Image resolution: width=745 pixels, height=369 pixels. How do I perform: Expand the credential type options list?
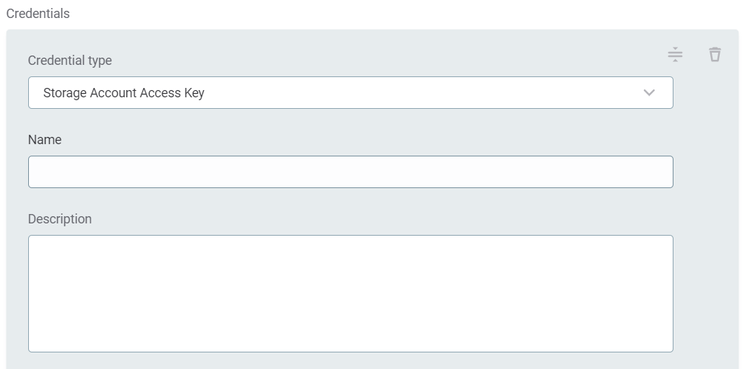click(350, 93)
